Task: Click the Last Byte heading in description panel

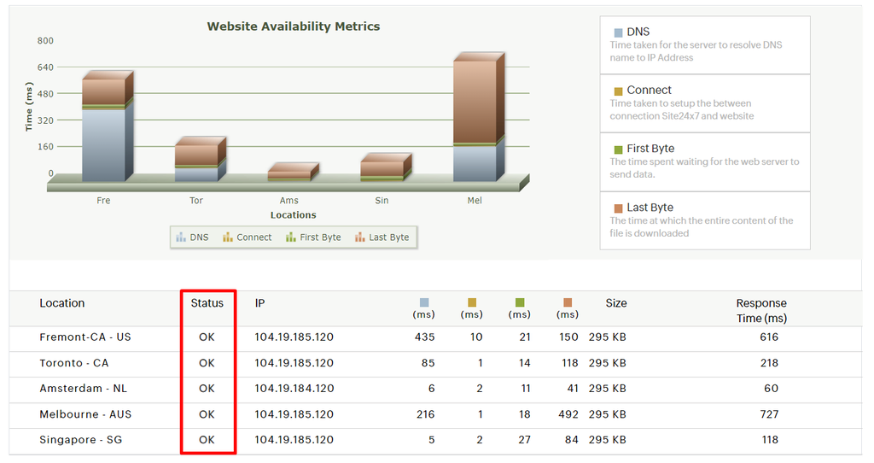Action: point(650,208)
